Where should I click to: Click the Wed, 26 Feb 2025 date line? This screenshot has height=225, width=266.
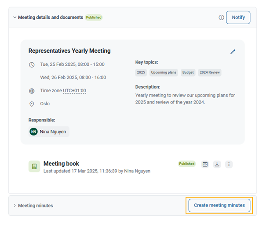coord(73,77)
